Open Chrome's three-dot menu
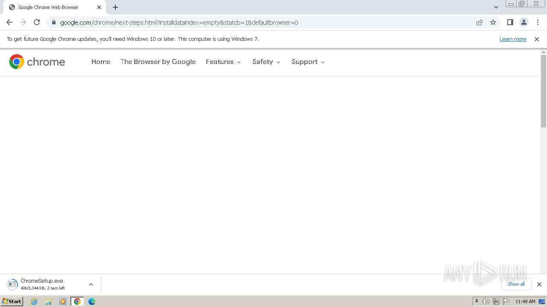This screenshot has width=547, height=307. 538,22
